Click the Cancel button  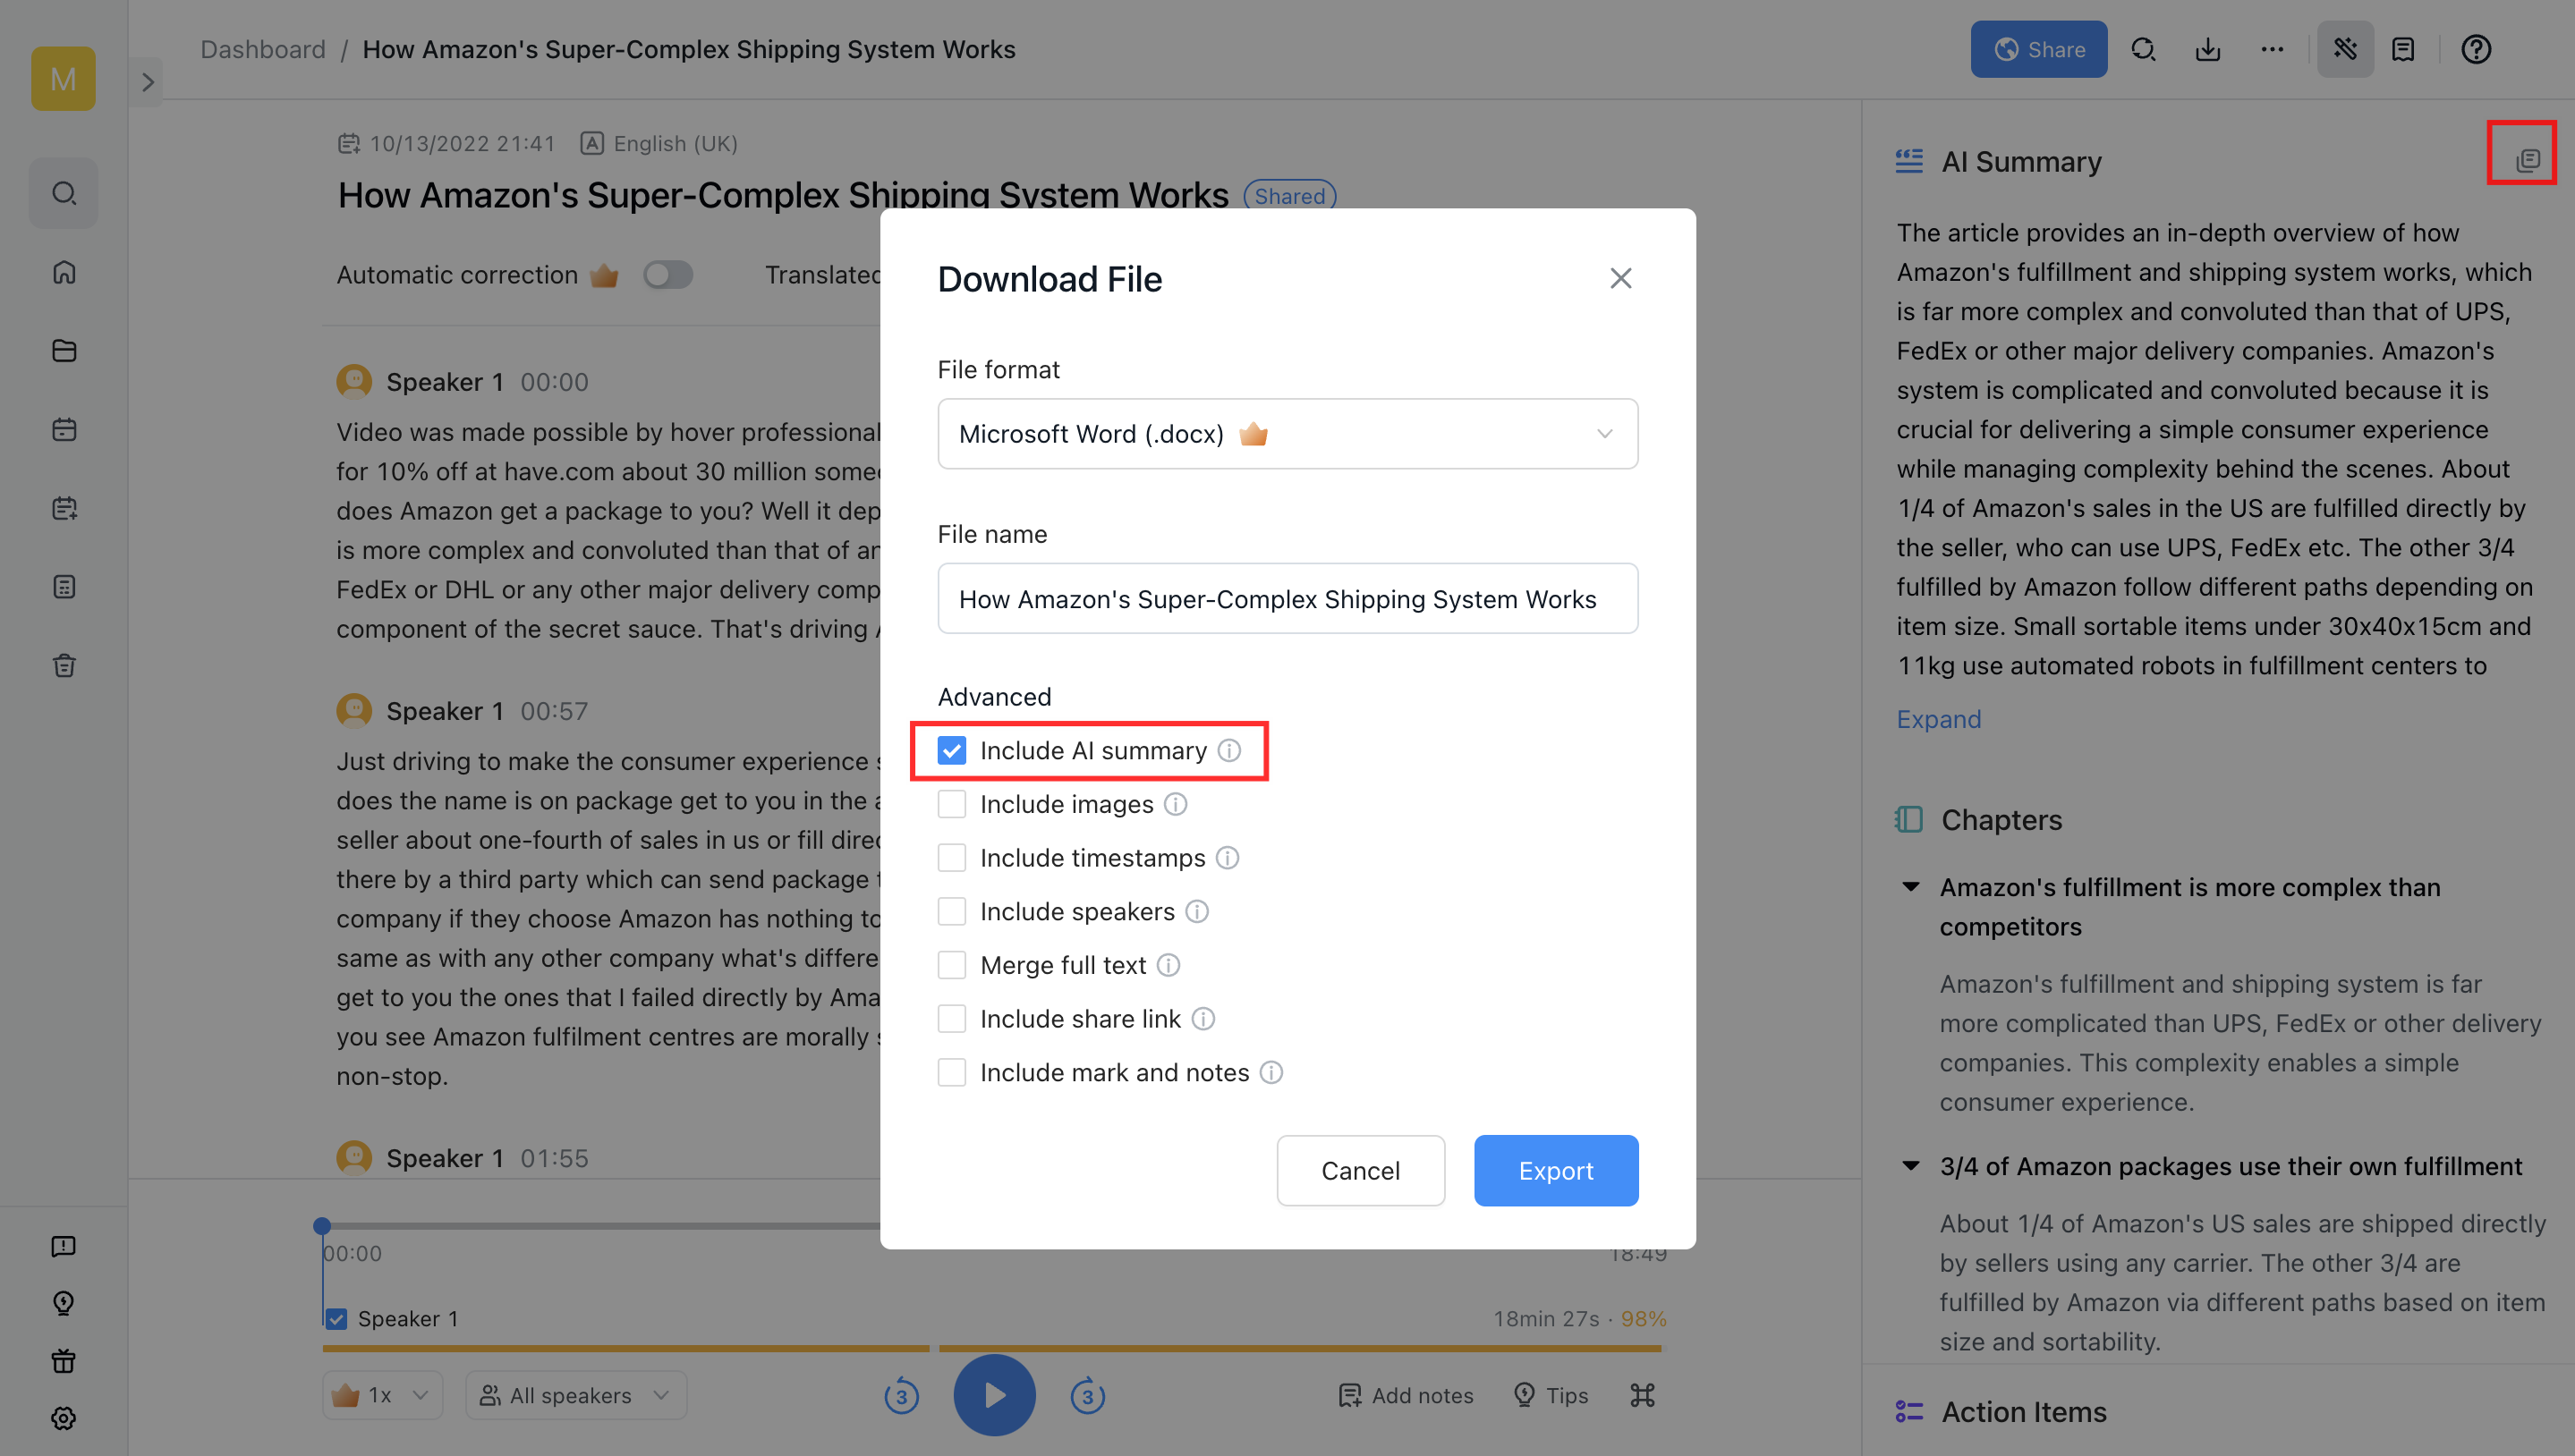coord(1361,1170)
